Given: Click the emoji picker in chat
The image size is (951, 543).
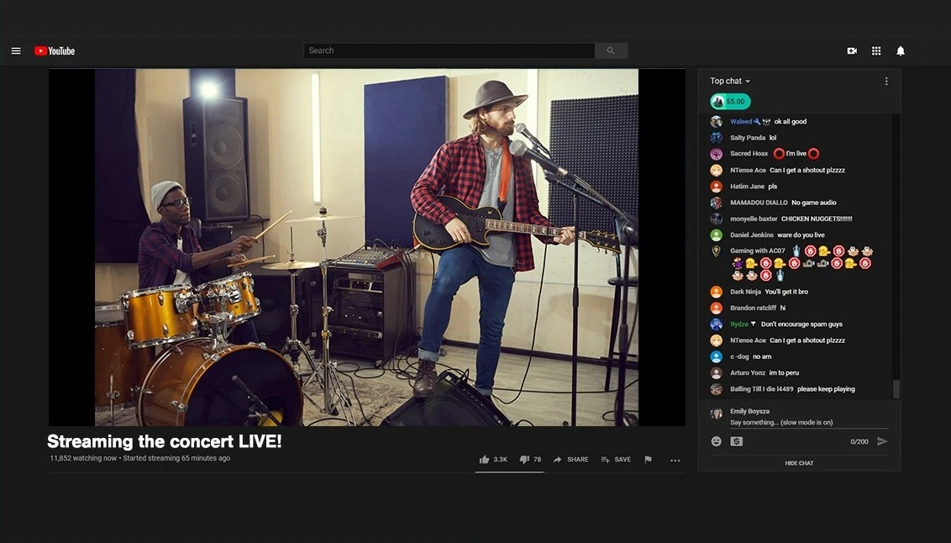Looking at the screenshot, I should pos(717,441).
